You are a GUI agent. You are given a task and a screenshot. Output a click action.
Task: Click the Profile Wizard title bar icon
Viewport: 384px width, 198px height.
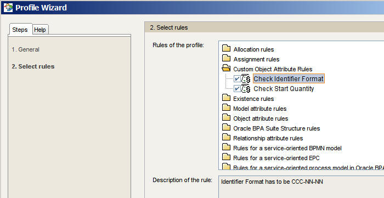(x=8, y=8)
